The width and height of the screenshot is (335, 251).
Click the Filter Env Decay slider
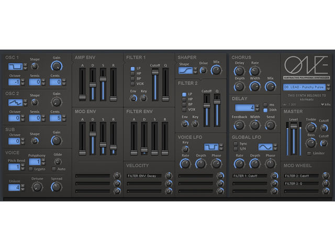(144, 139)
